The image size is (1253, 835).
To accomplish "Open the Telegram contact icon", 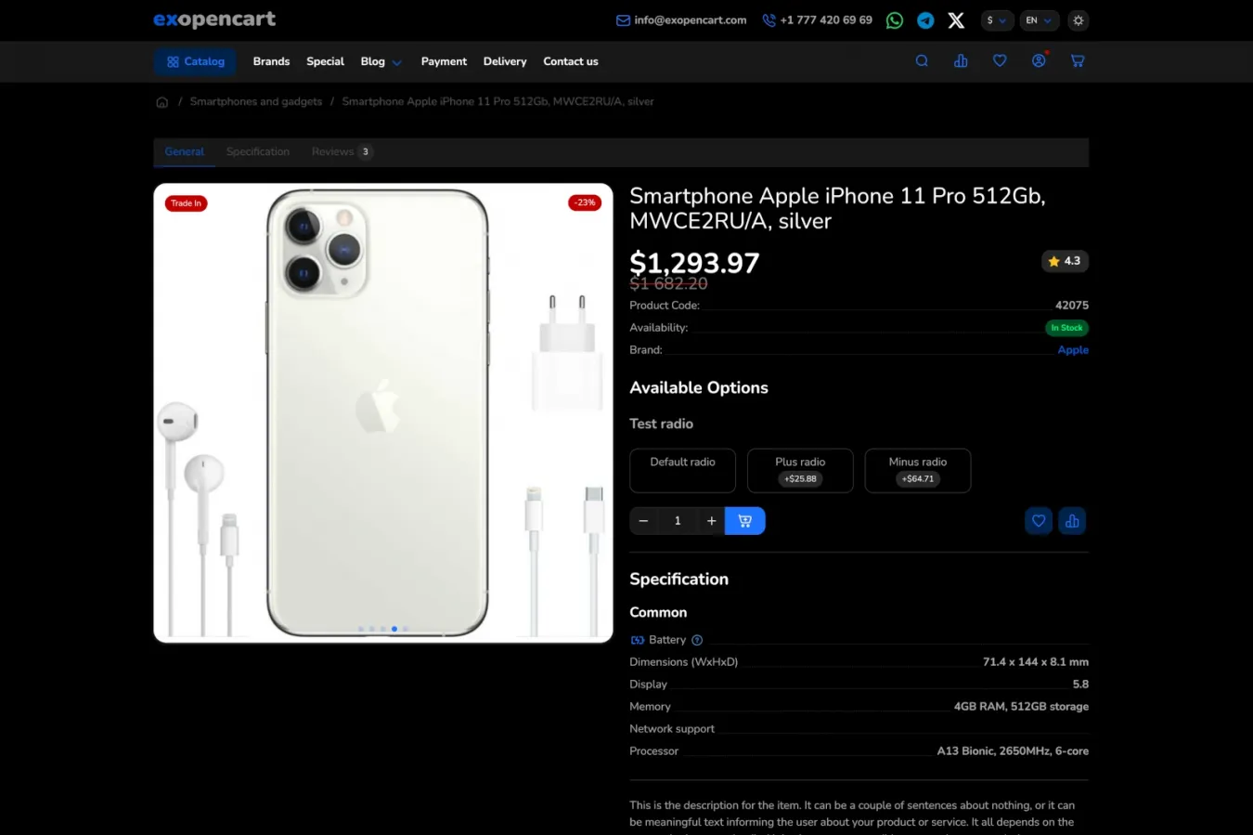I will (x=925, y=20).
